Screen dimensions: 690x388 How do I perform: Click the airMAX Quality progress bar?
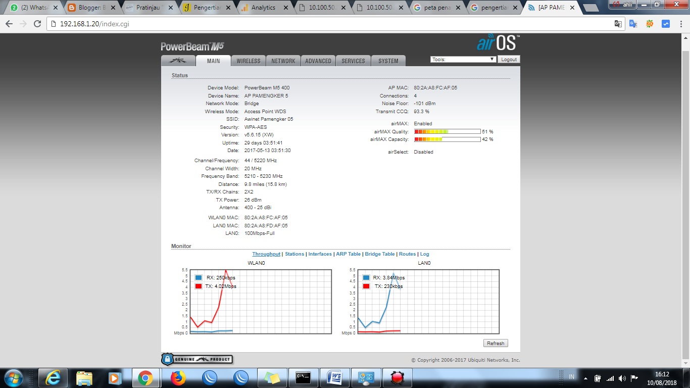pos(447,131)
